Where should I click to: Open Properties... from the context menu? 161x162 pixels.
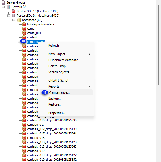pyautogui.click(x=66, y=113)
